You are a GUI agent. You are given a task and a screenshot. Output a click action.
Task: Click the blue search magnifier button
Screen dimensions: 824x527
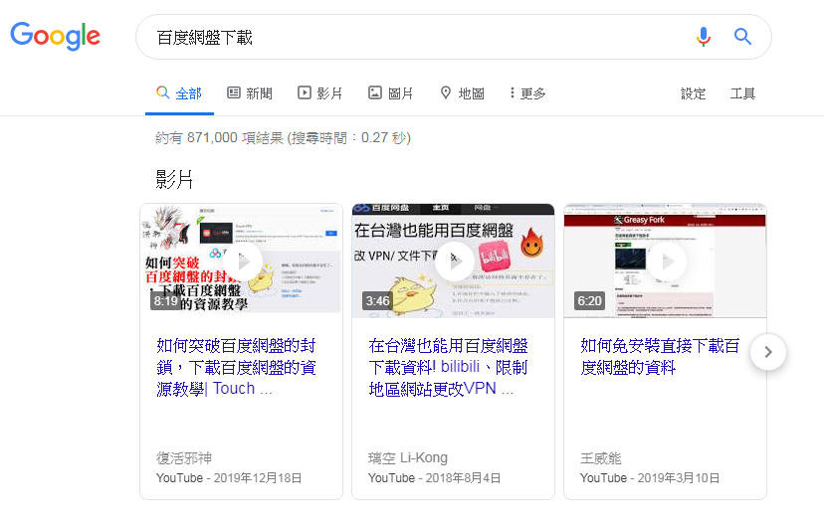pos(742,37)
